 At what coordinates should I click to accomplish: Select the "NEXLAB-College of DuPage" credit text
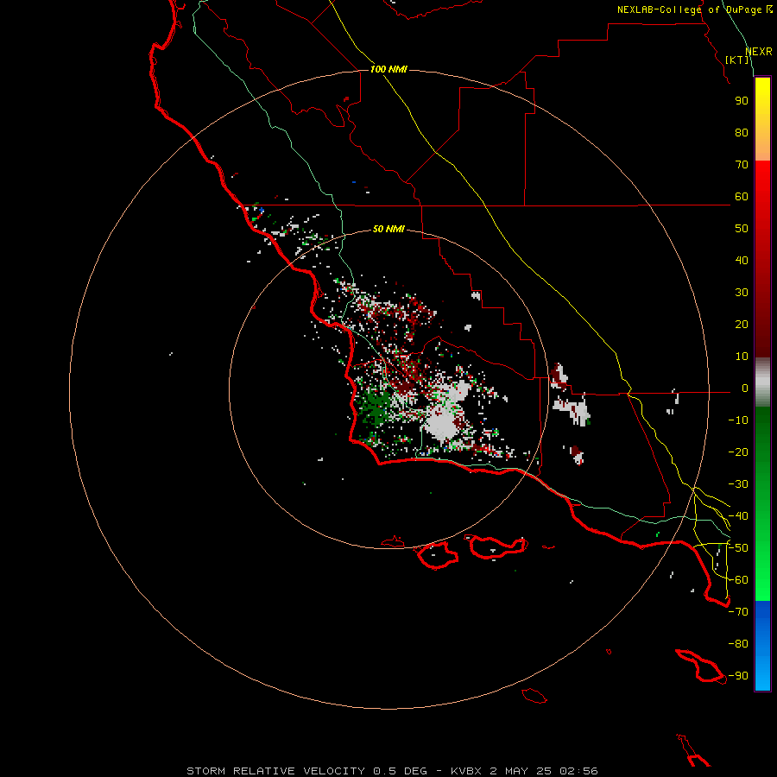point(689,9)
